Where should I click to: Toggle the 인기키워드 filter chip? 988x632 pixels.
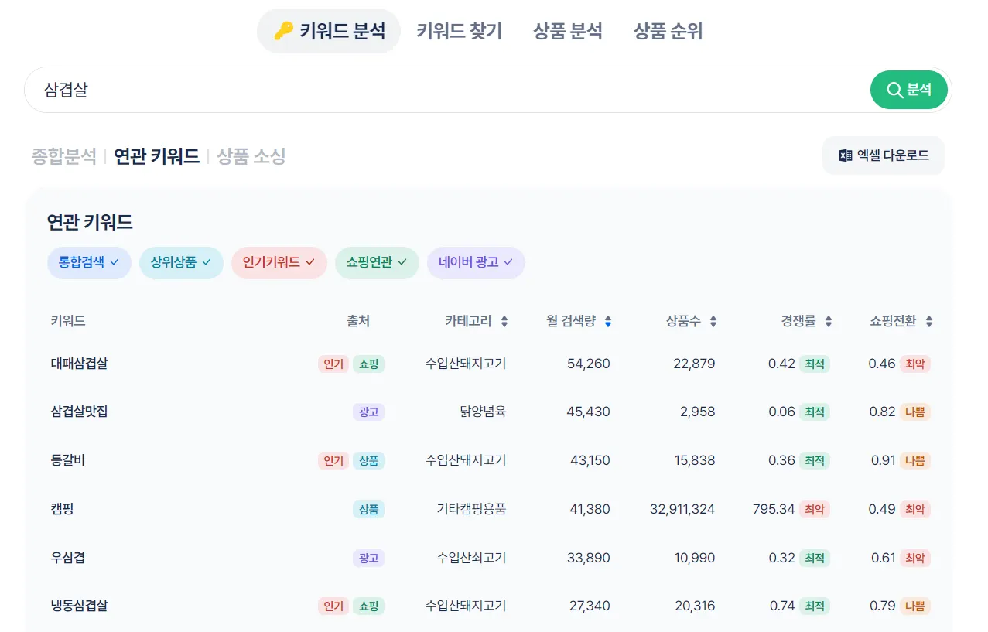click(x=279, y=263)
